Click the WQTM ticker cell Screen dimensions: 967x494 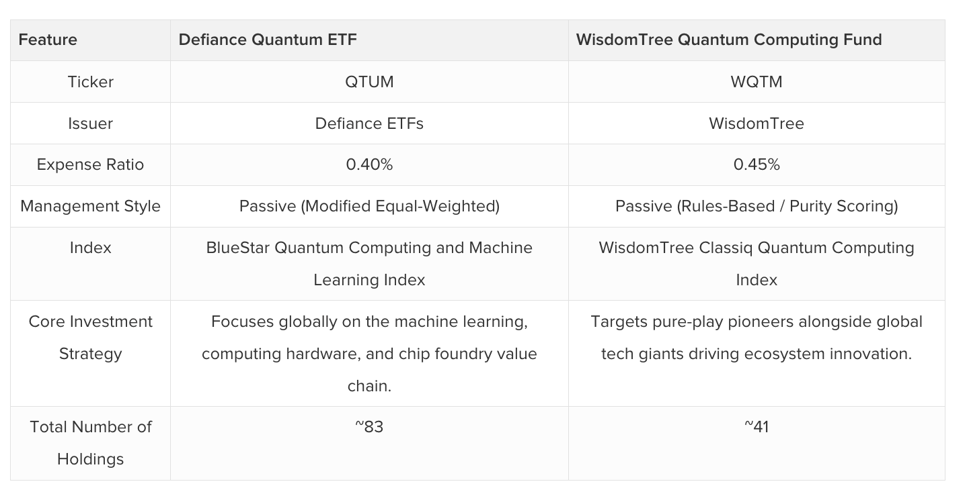pos(757,82)
